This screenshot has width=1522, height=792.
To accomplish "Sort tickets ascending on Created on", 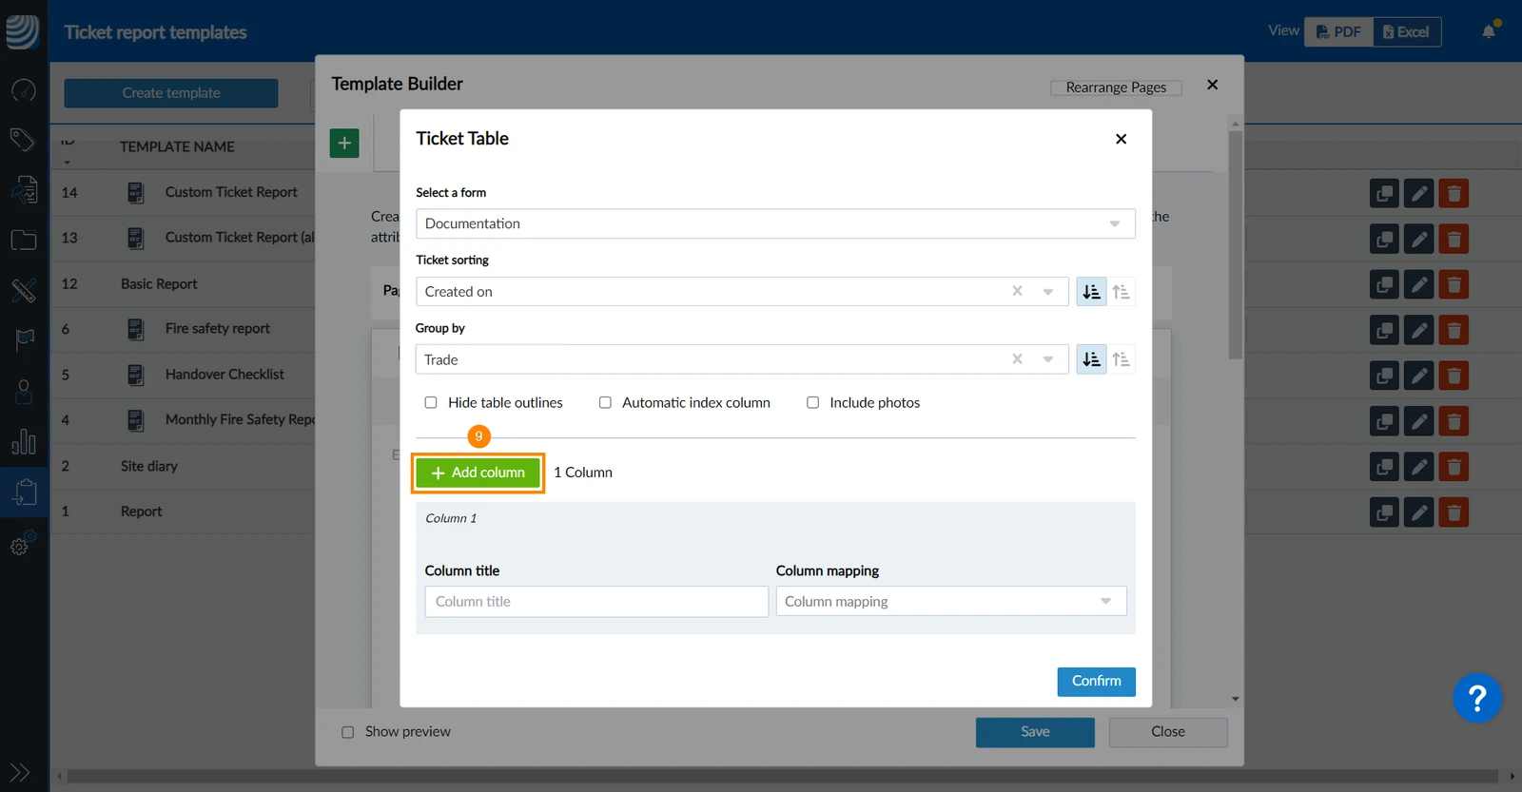I will (1122, 292).
